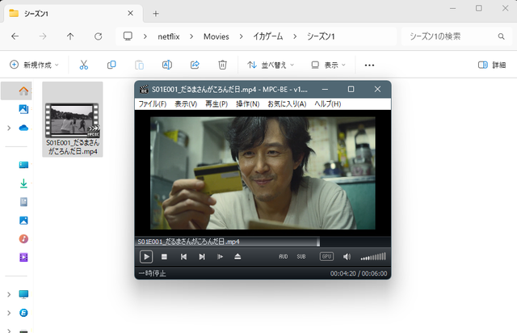Expand chevron after netflix breadcrumb

pos(191,36)
